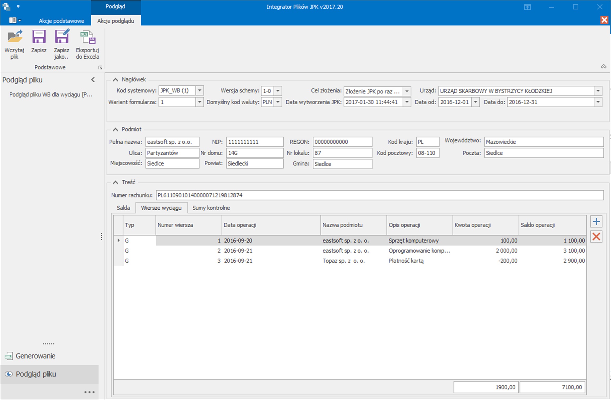Select the Akcje podstawowe ribbon tab
The width and height of the screenshot is (611, 400).
pos(61,21)
